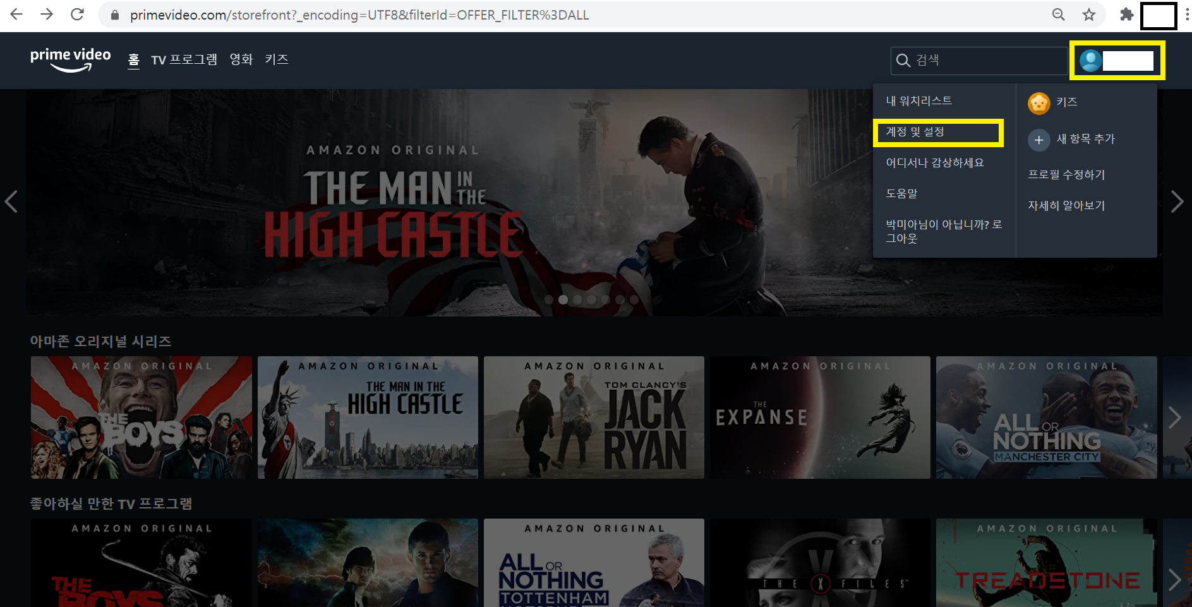Open 도움말 menu item

901,194
